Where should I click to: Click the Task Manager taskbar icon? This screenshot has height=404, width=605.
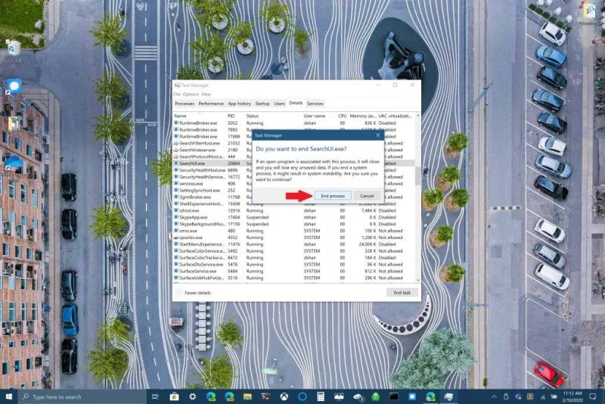[x=448, y=396]
